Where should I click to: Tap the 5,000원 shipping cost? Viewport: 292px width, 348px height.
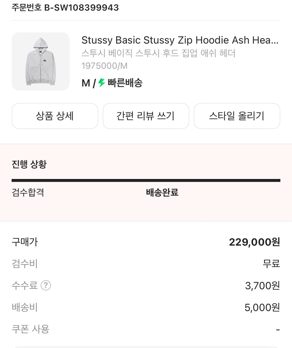262,307
